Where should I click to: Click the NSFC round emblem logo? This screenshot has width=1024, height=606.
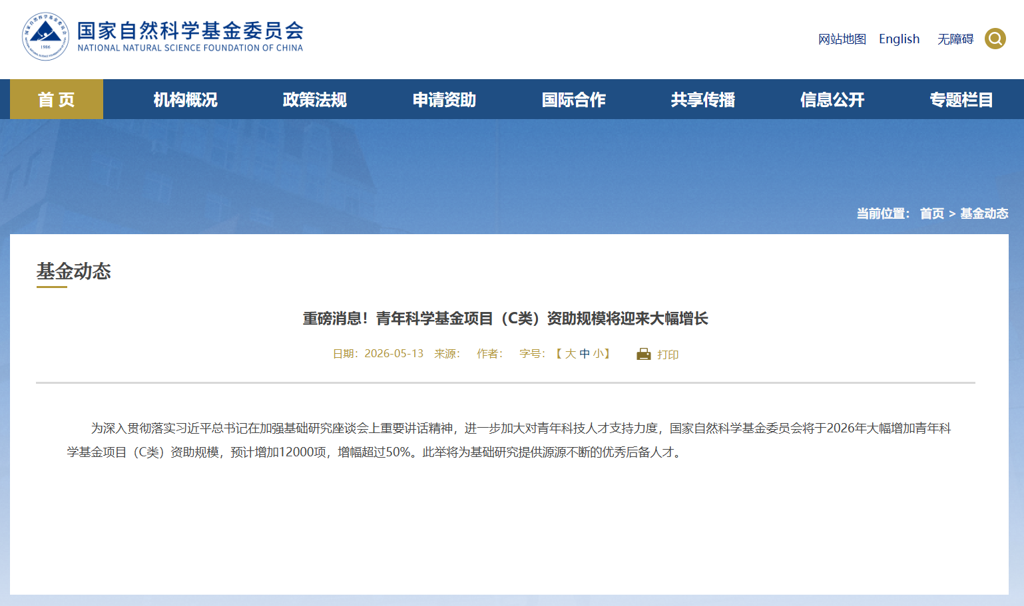pyautogui.click(x=45, y=37)
